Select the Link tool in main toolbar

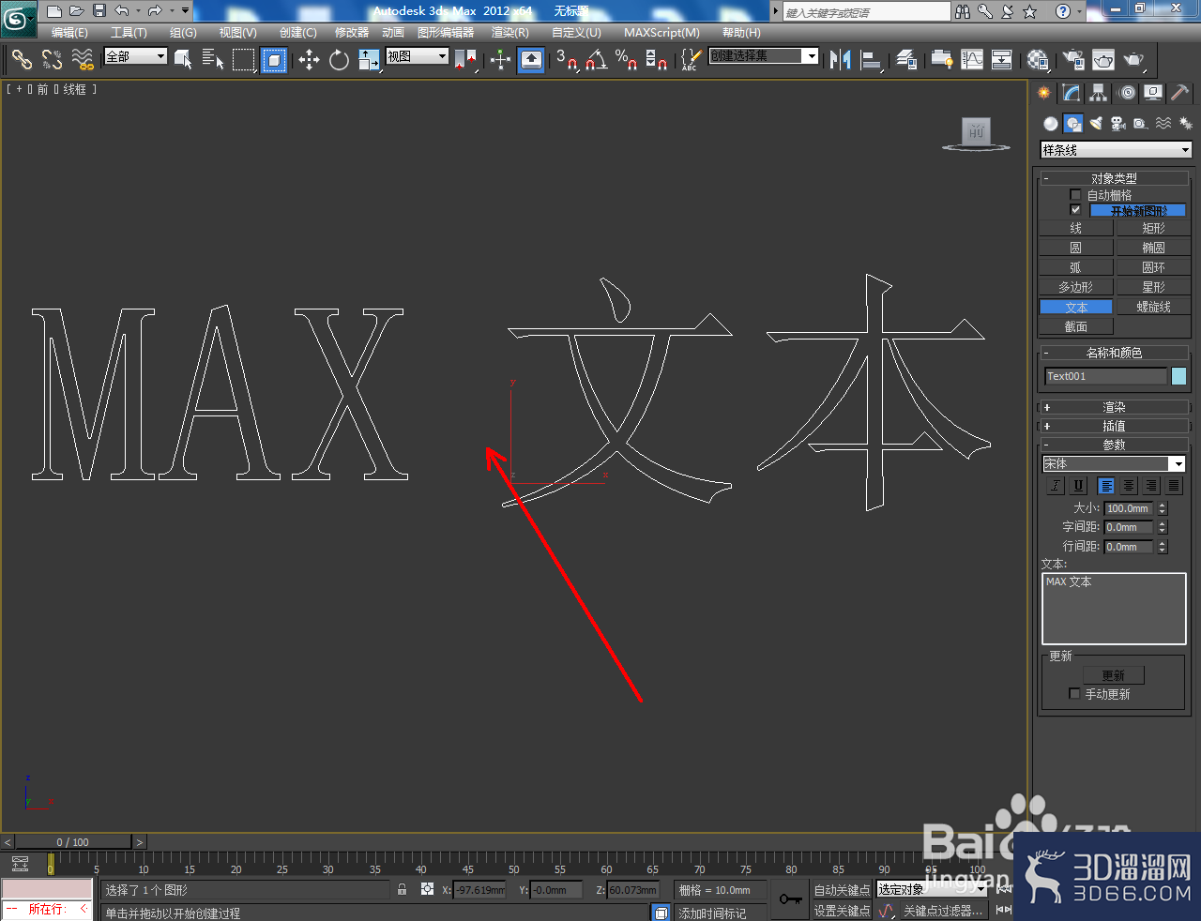(x=22, y=60)
